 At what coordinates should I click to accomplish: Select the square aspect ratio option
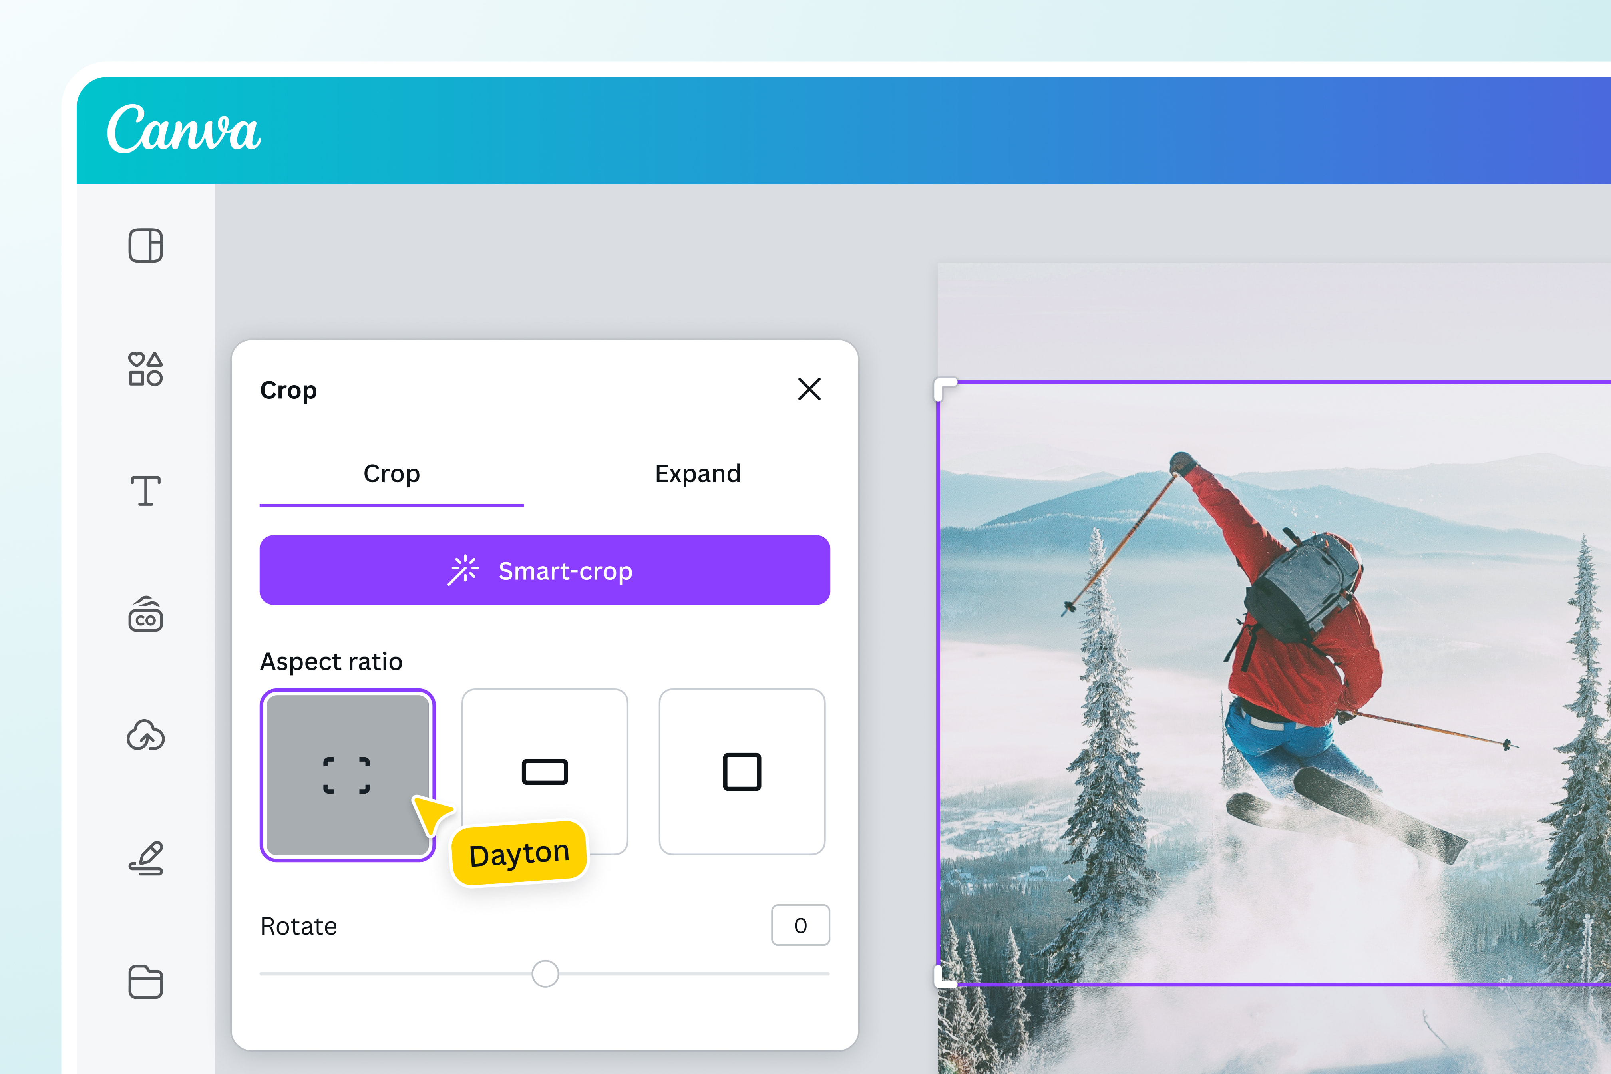[x=742, y=771]
